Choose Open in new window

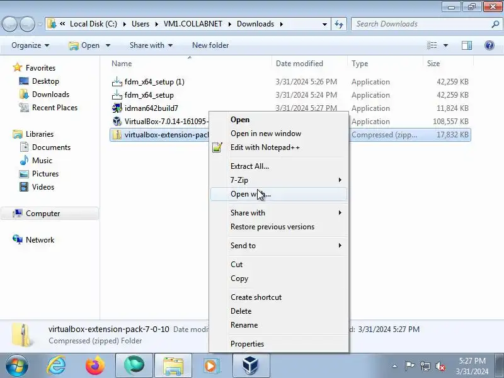[278, 134]
